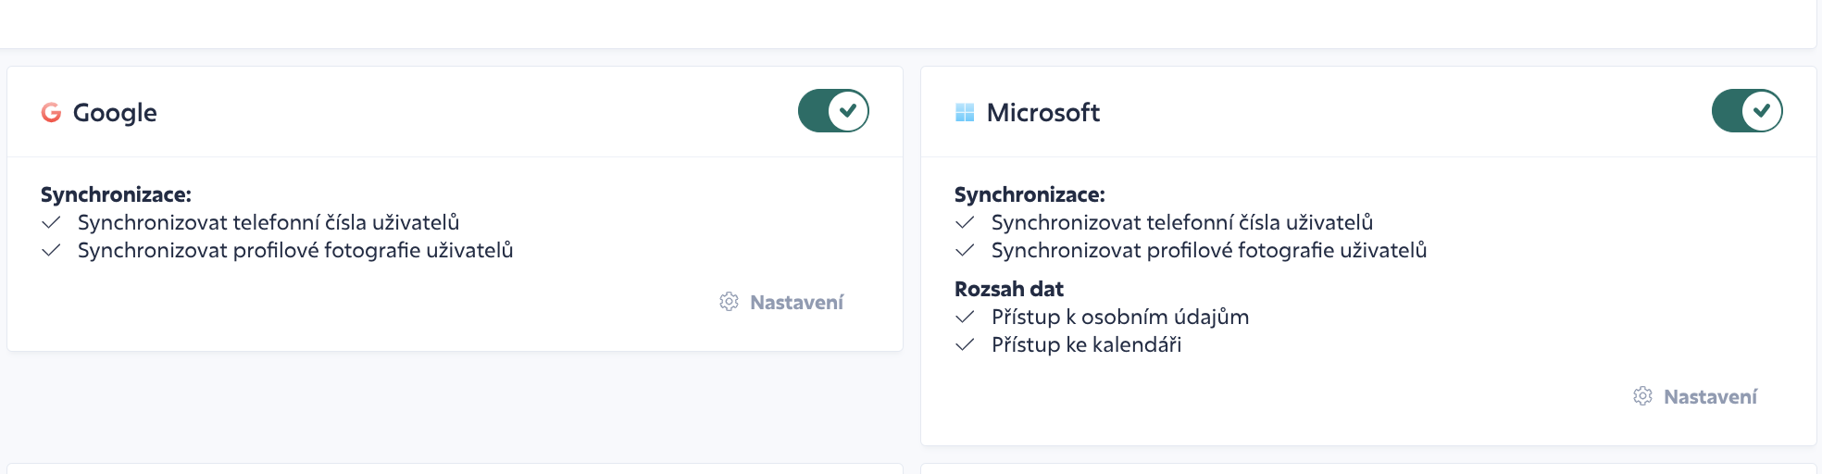Viewport: 1822px width, 474px height.
Task: Disable the Google integration toggle
Action: (833, 111)
